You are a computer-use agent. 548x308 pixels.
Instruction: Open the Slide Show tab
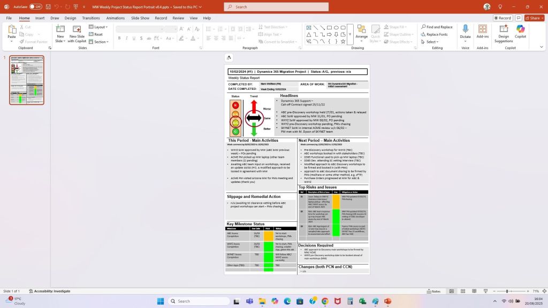[140, 18]
